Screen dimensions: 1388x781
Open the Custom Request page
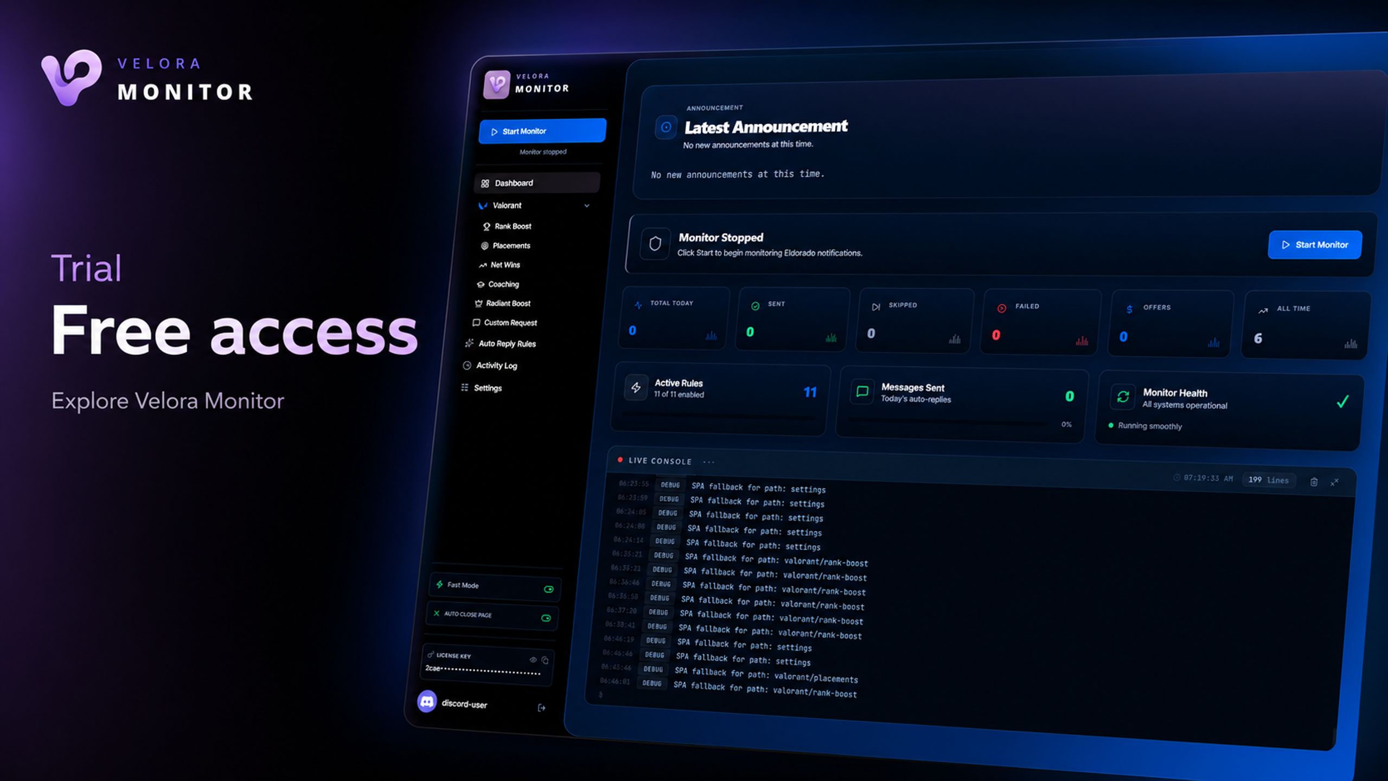[x=504, y=323]
